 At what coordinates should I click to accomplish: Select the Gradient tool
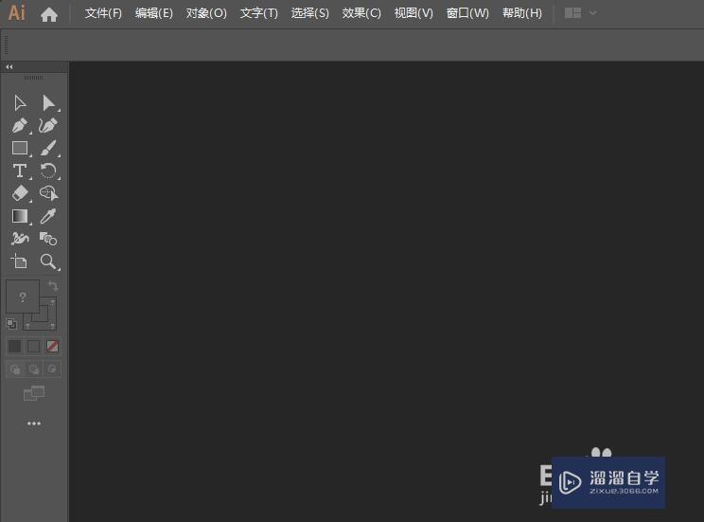pyautogui.click(x=20, y=216)
